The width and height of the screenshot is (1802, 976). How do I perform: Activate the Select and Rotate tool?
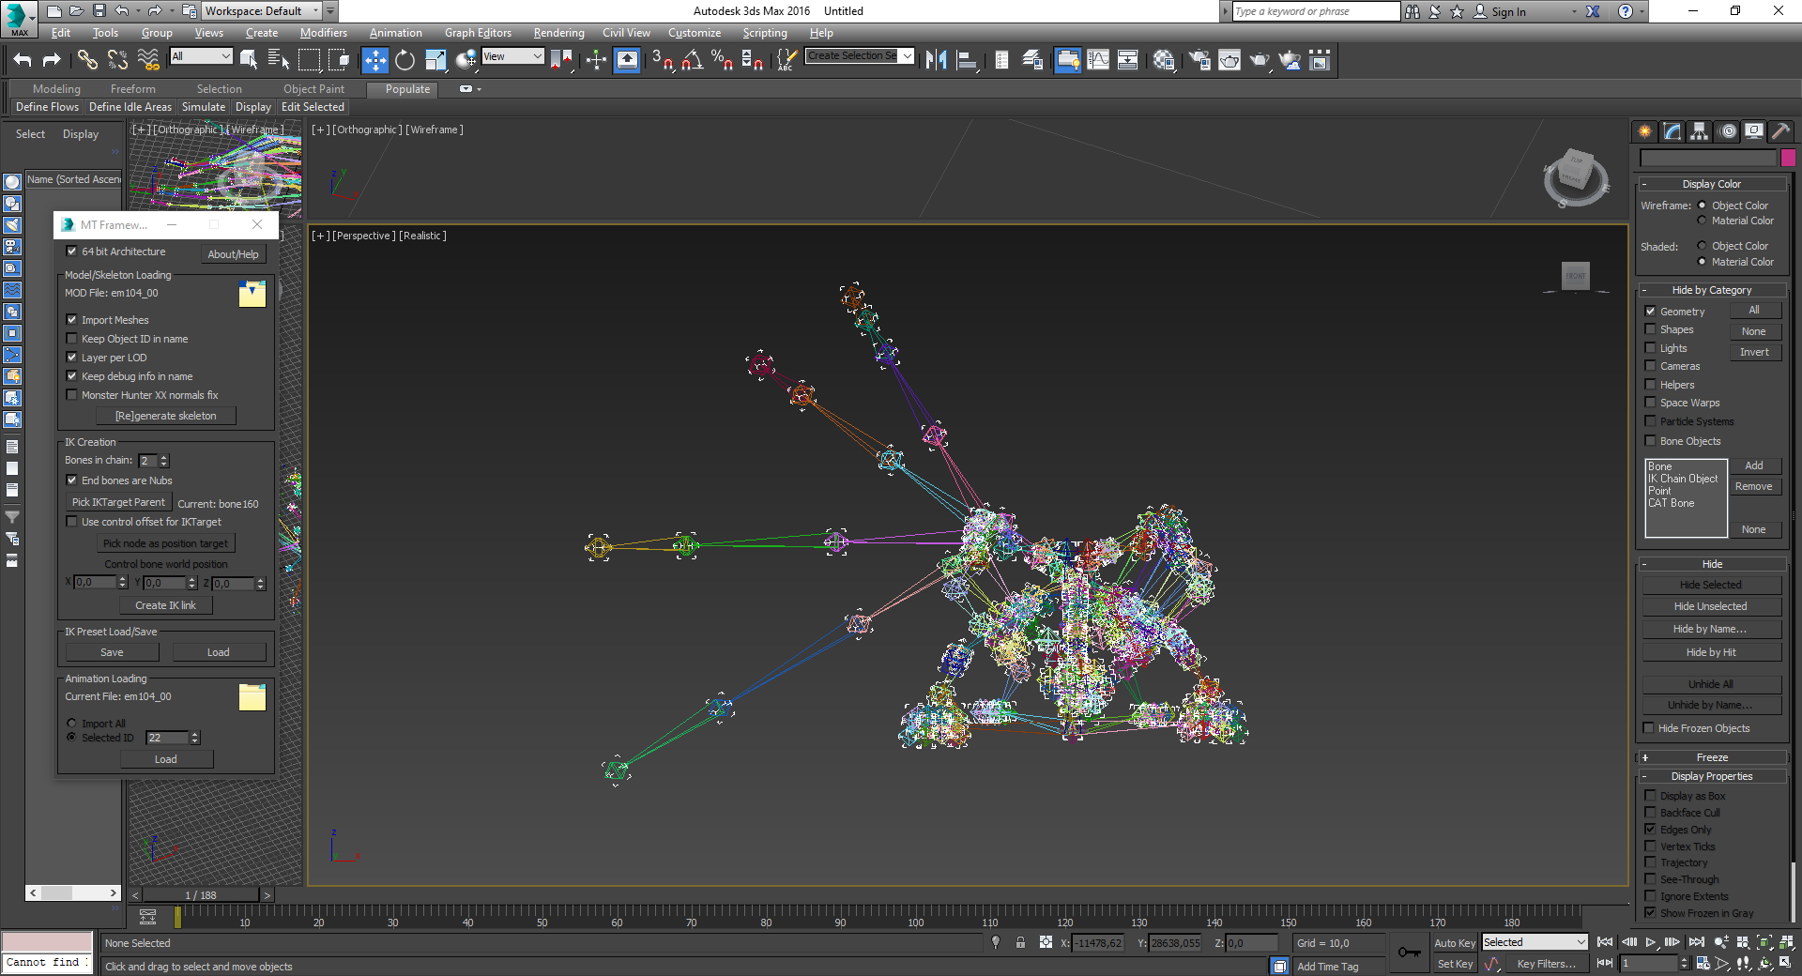tap(404, 59)
